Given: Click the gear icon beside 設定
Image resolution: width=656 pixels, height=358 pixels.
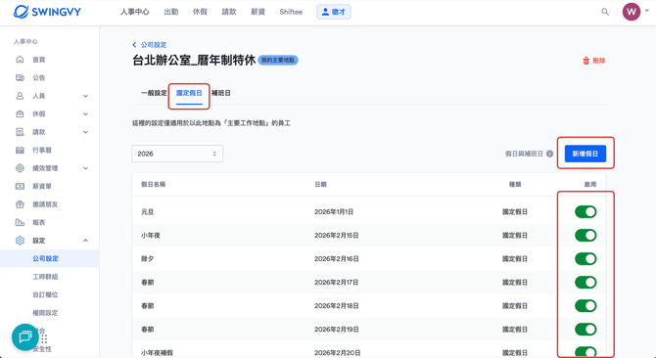Looking at the screenshot, I should tap(20, 241).
